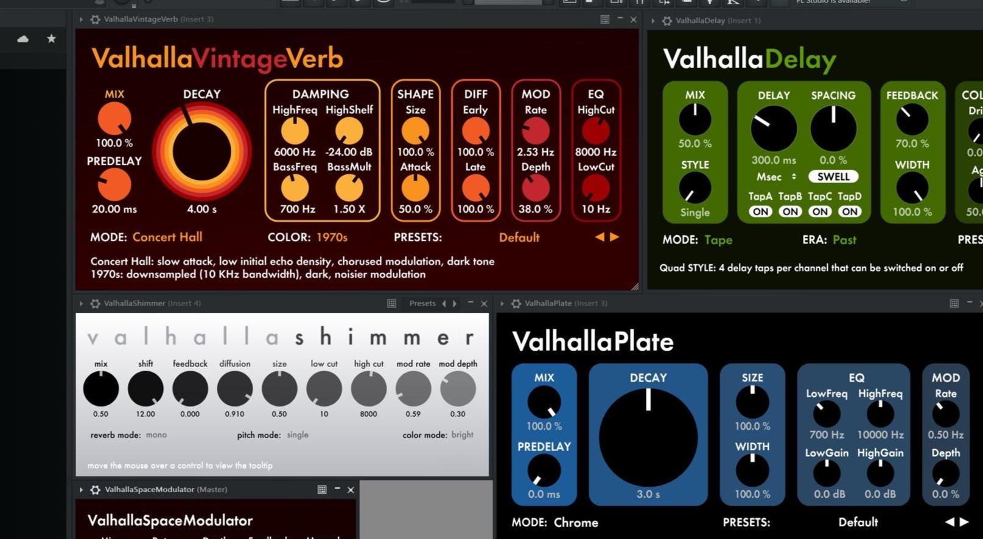This screenshot has height=539, width=983.
Task: Click SIZE knob in ValhallaPlate
Action: point(752,402)
